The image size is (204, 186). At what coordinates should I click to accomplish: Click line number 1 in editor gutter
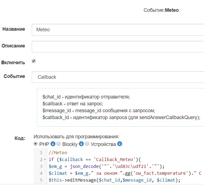point(41,153)
